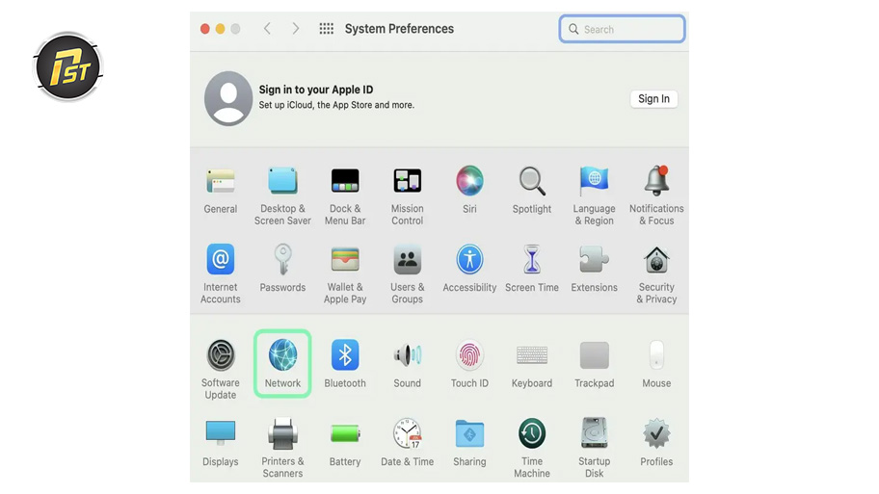The width and height of the screenshot is (879, 494).
Task: Open Network preferences
Action: (x=282, y=364)
